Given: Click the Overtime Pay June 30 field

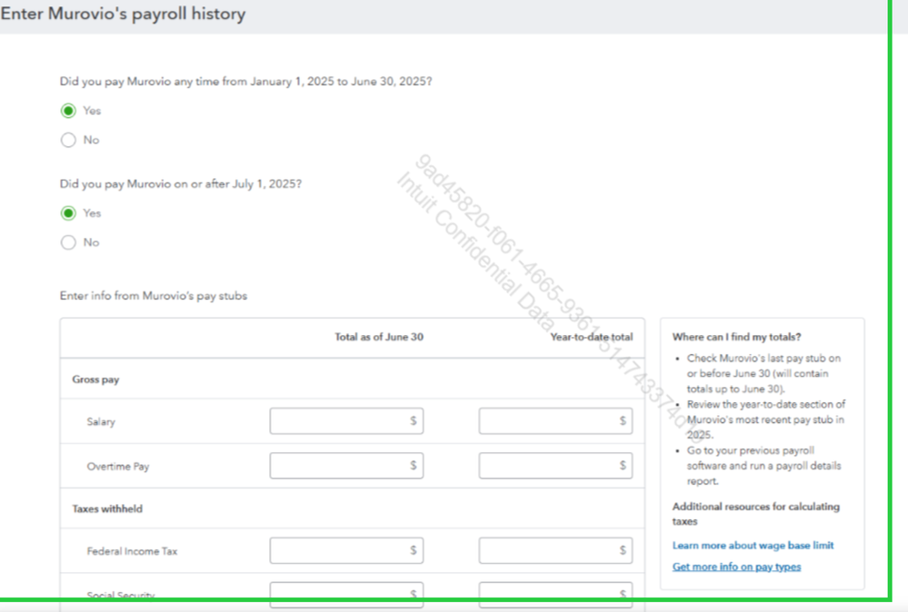Looking at the screenshot, I should click(346, 465).
